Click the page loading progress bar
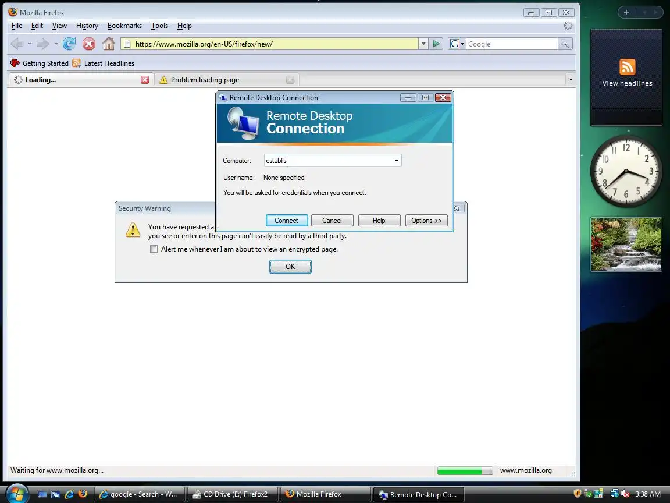 click(x=465, y=471)
